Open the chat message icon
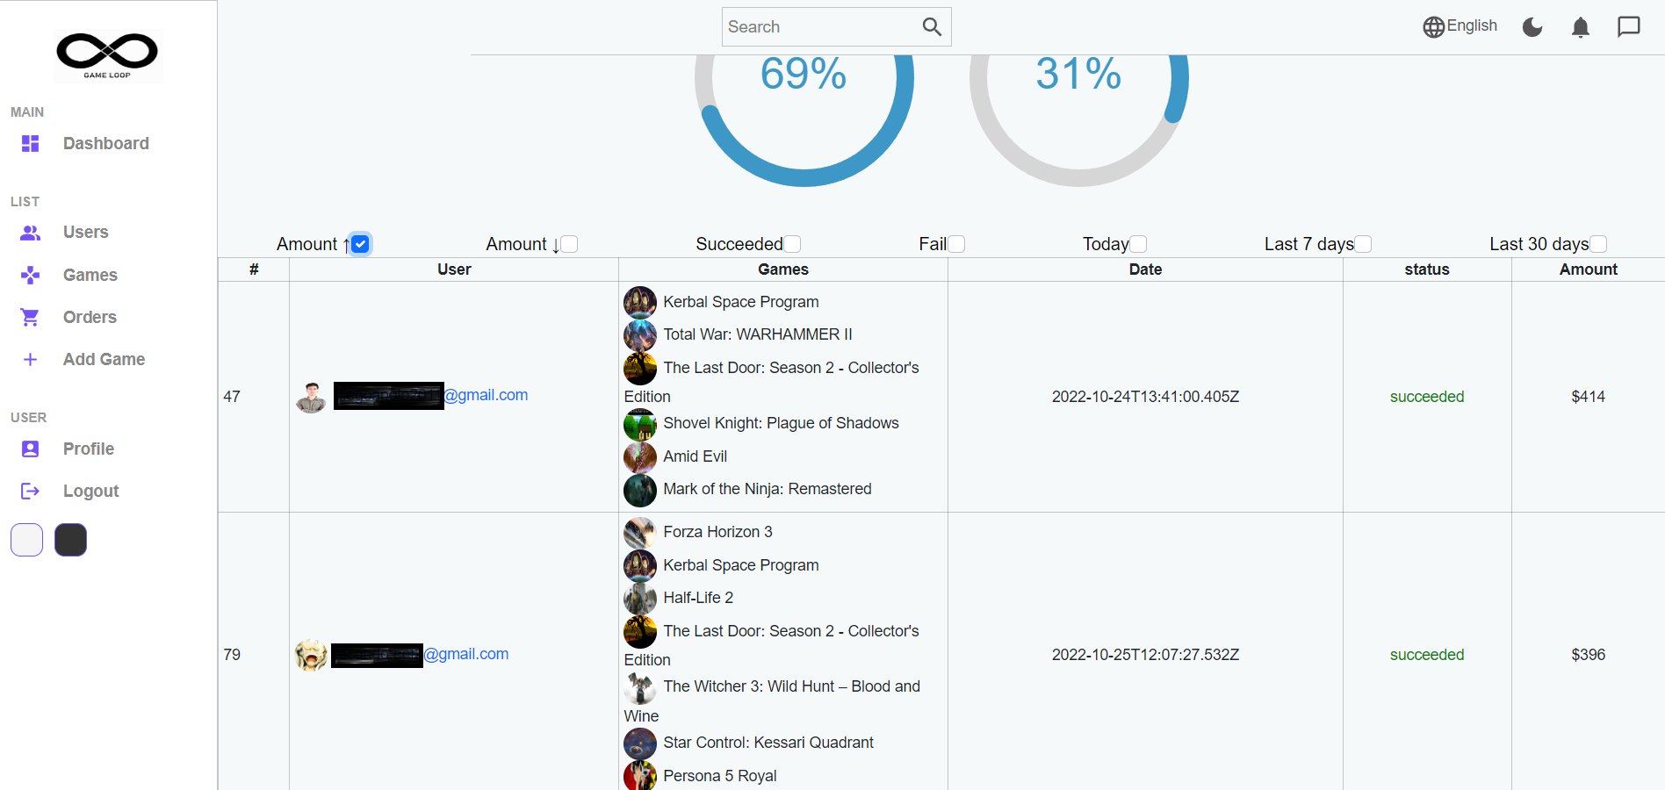 click(1629, 26)
